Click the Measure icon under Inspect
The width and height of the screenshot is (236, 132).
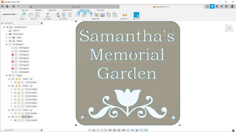[x=124, y=15]
